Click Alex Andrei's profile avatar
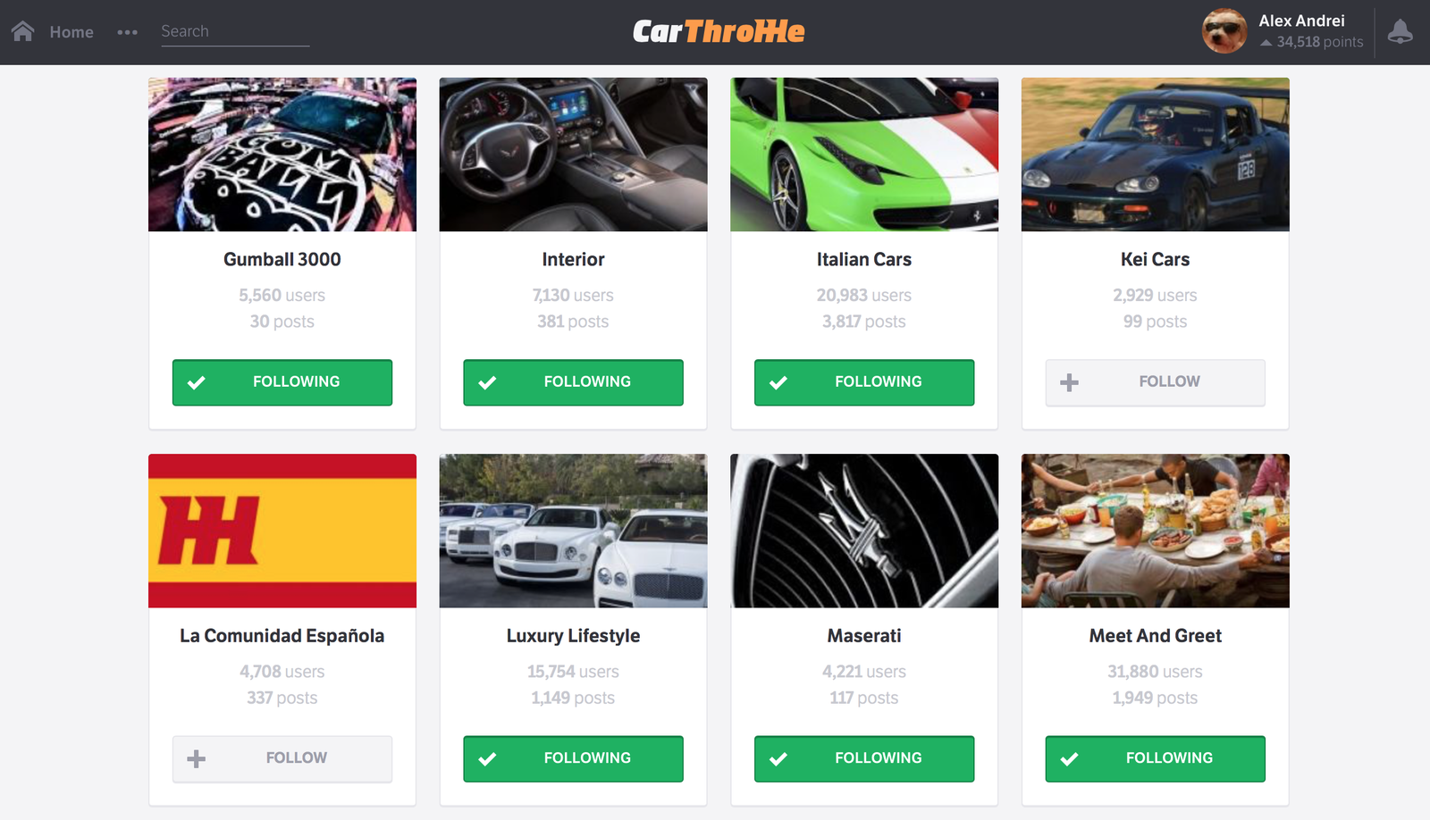 point(1224,31)
